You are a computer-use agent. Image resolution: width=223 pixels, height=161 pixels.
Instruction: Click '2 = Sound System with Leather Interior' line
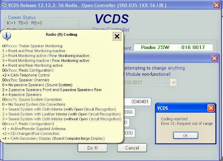point(61,114)
